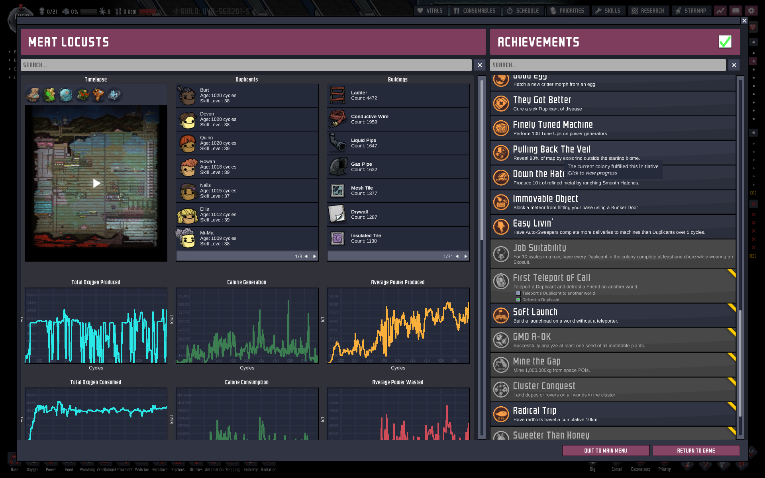Click Burt's duplicant portrait
The height and width of the screenshot is (478, 765).
point(187,96)
